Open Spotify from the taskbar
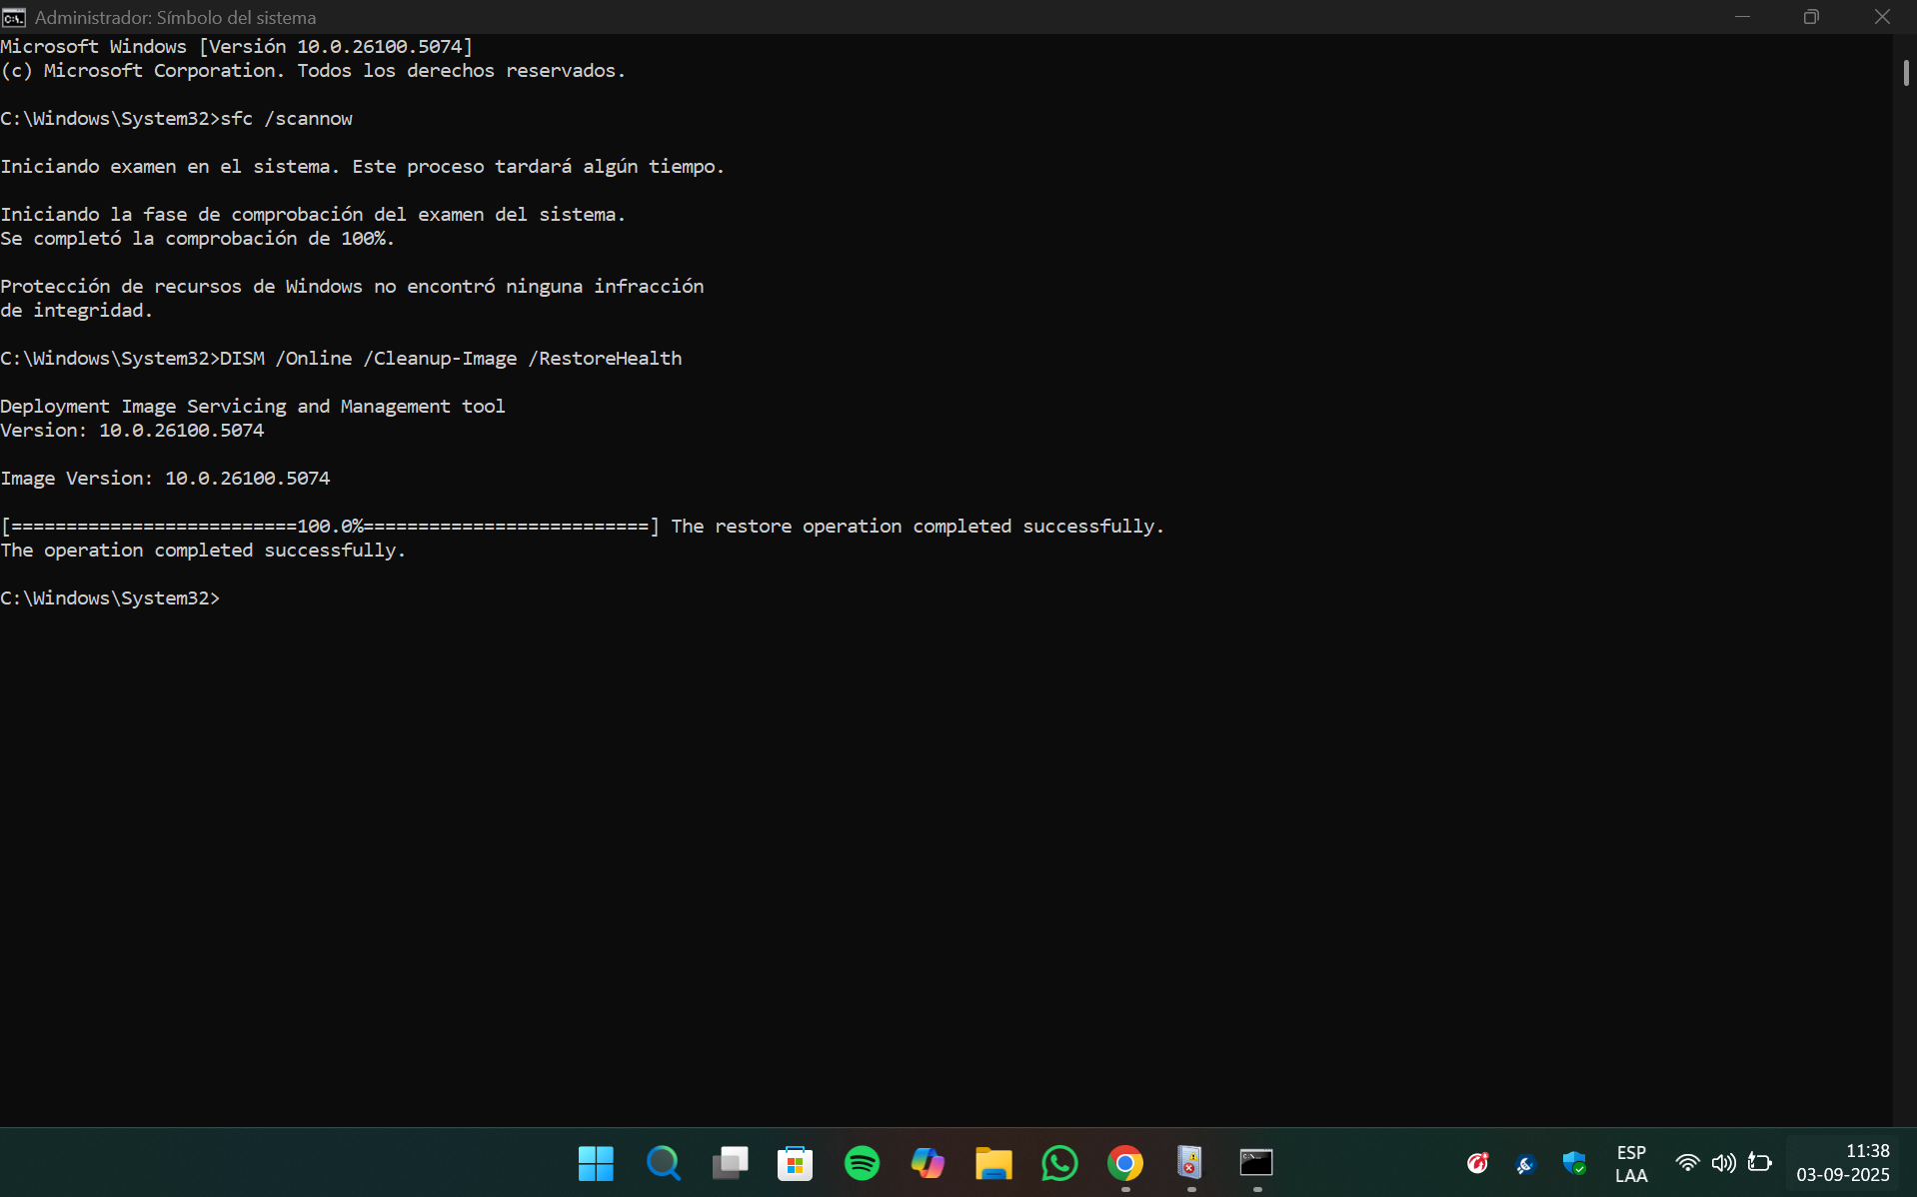The image size is (1917, 1197). pos(862,1163)
